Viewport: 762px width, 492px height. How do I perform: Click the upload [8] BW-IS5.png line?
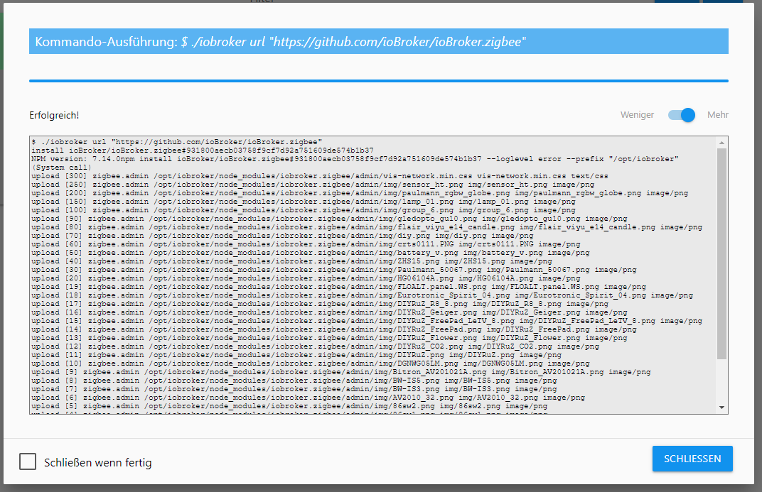coord(294,380)
